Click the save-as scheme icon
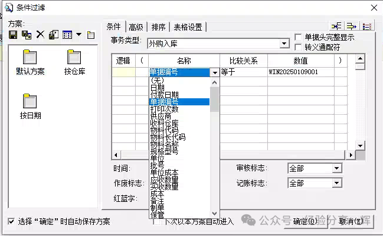 point(27,35)
